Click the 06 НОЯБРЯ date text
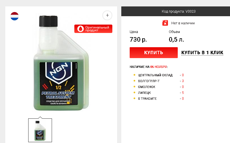Screen dimensions: 230x143 pyautogui.click(x=158, y=67)
